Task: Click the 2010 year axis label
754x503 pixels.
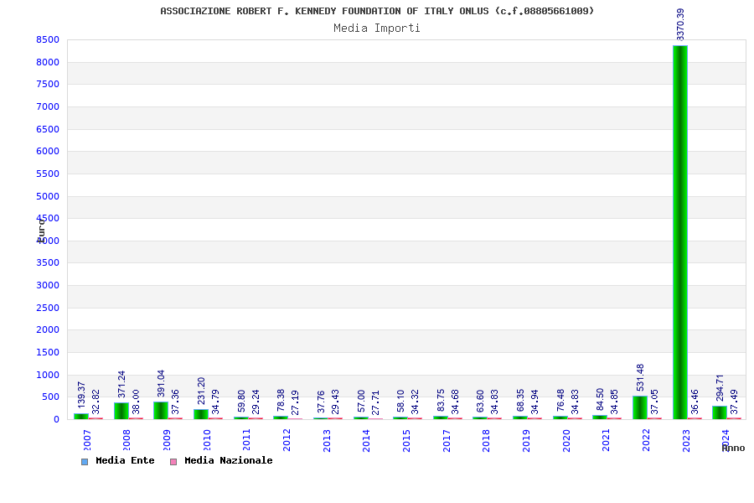Action: pyautogui.click(x=207, y=440)
